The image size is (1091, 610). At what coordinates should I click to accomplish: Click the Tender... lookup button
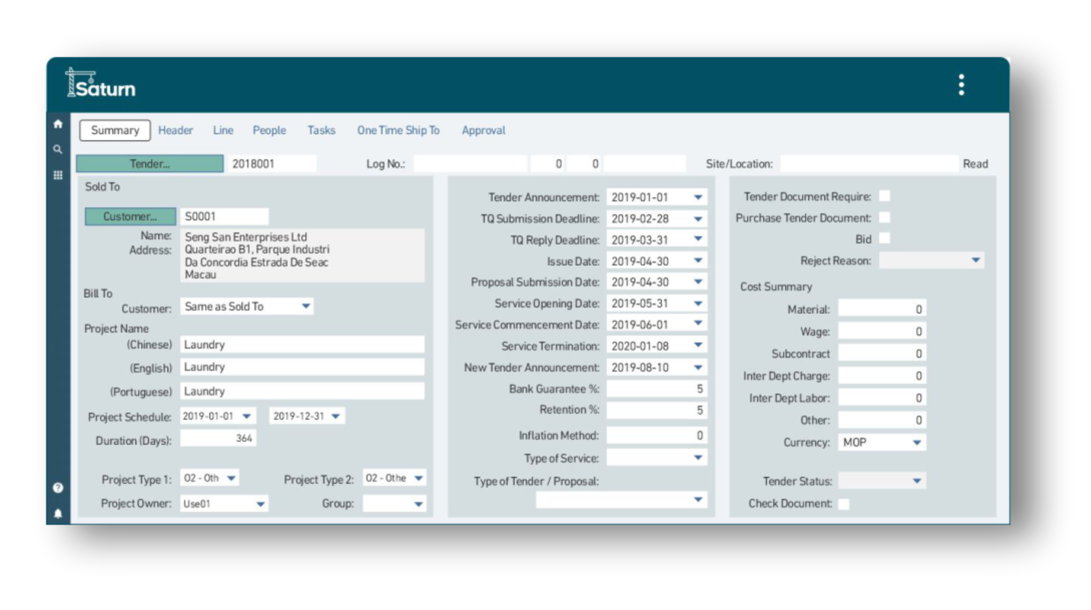coord(150,164)
